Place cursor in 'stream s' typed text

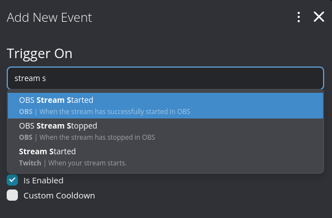tap(30, 78)
